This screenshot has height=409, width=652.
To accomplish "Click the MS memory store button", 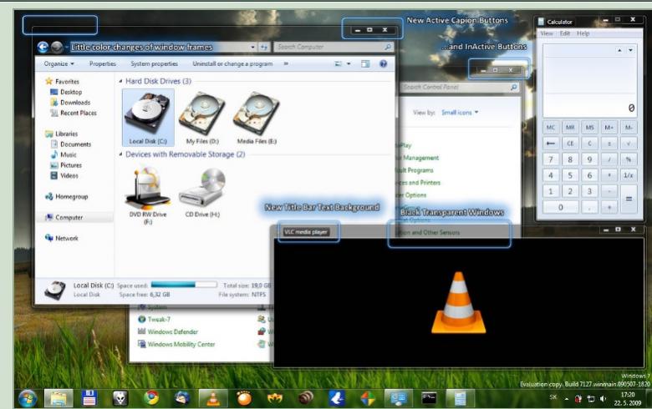I will coord(589,128).
